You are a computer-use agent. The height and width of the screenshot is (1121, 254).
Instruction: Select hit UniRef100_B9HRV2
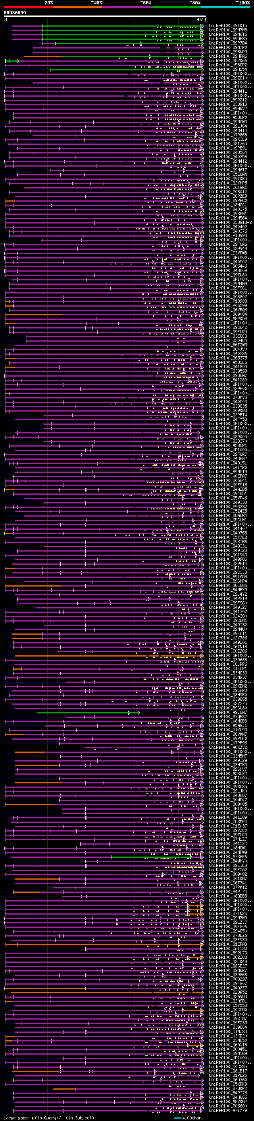click(228, 109)
